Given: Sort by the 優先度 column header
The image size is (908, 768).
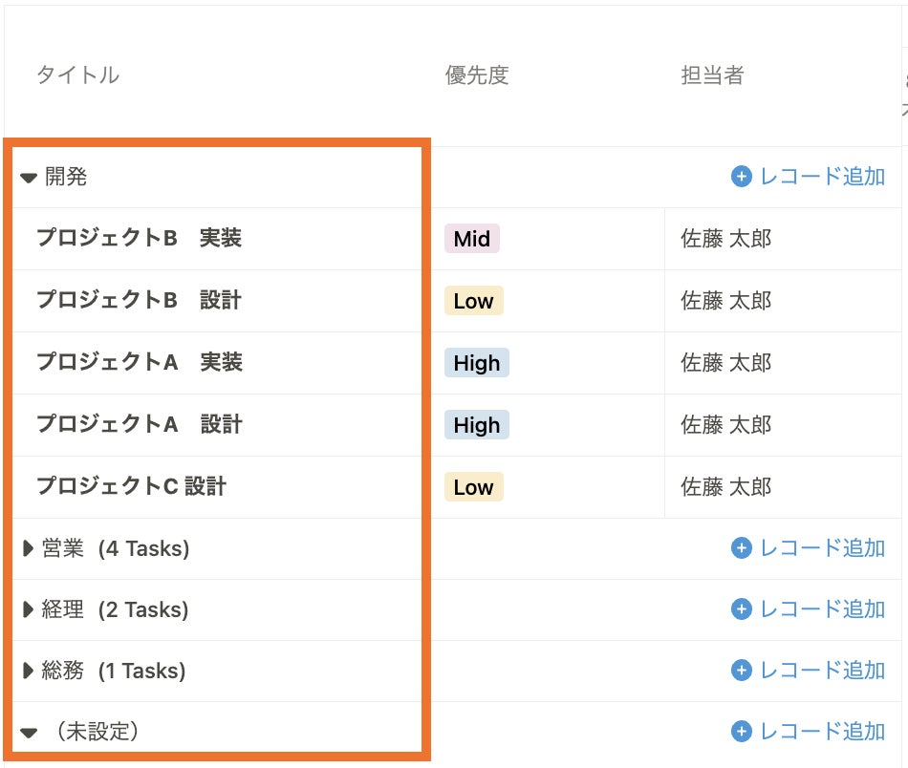Looking at the screenshot, I should click(477, 75).
